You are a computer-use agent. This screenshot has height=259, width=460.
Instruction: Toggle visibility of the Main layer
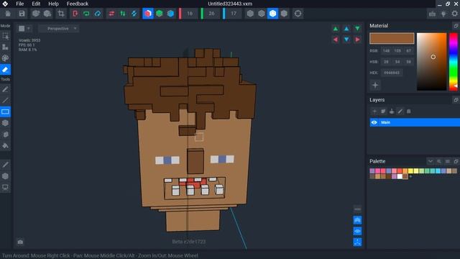point(374,122)
